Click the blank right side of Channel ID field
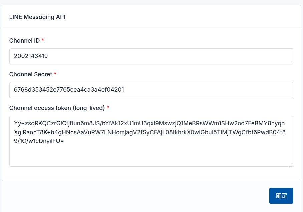Viewport: 303px width, 212px height. 213,56
